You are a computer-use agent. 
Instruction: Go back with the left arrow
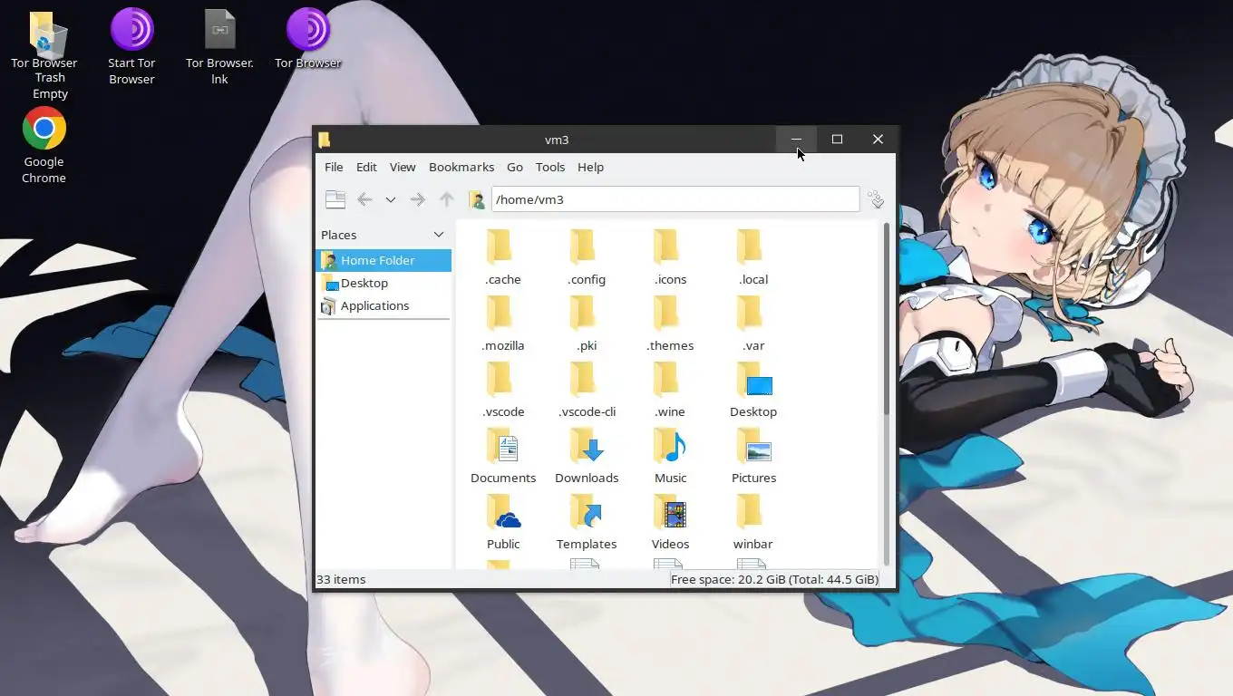[x=364, y=199]
